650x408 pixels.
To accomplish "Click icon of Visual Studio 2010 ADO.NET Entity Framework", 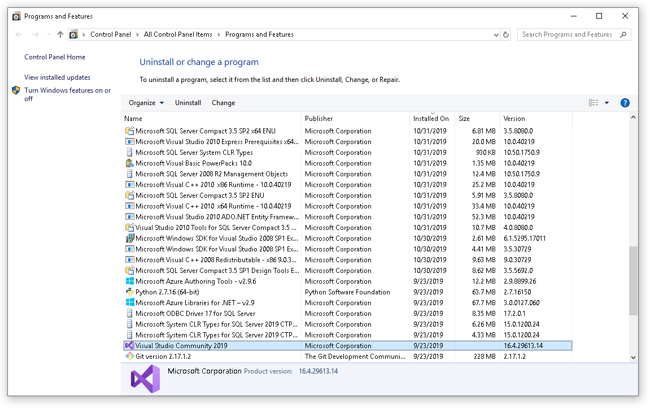I will coord(130,217).
